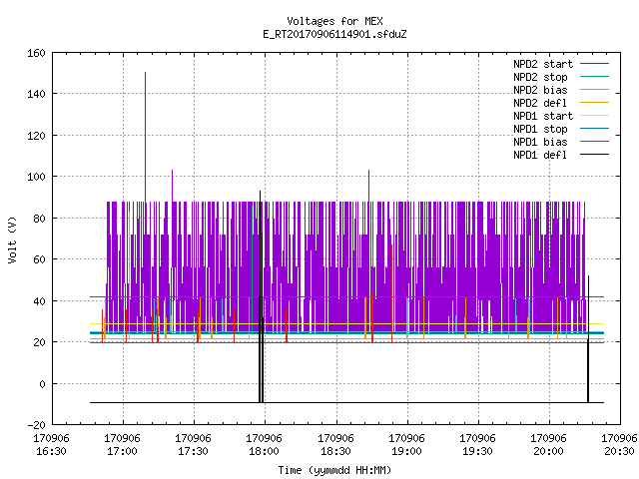This screenshot has height=479, width=639.
Task: Click the dark blue NPD1 stop legend line
Action: [x=594, y=129]
